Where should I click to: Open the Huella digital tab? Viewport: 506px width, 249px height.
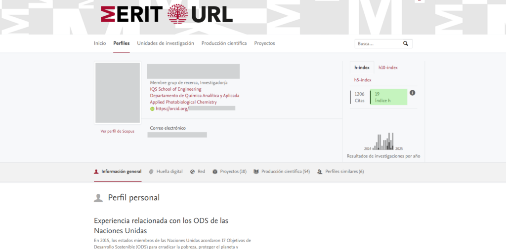[x=166, y=172]
